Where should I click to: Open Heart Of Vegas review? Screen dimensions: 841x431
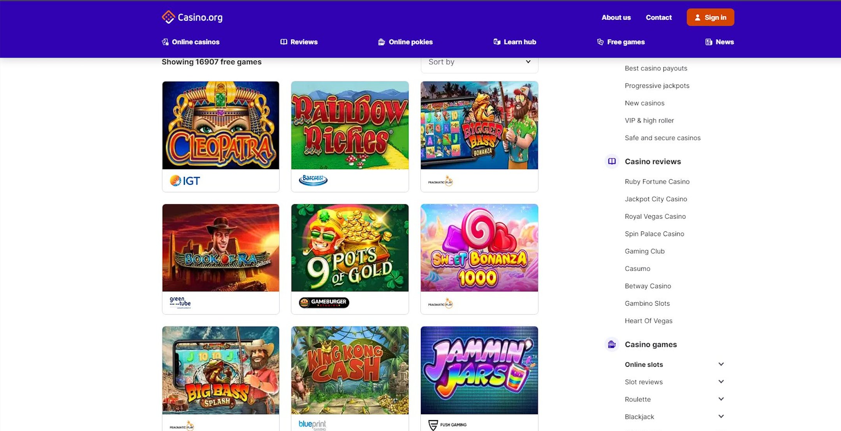pos(649,321)
